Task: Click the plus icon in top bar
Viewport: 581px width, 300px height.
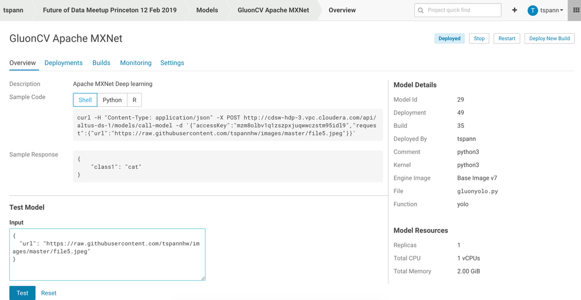Action: pos(514,10)
